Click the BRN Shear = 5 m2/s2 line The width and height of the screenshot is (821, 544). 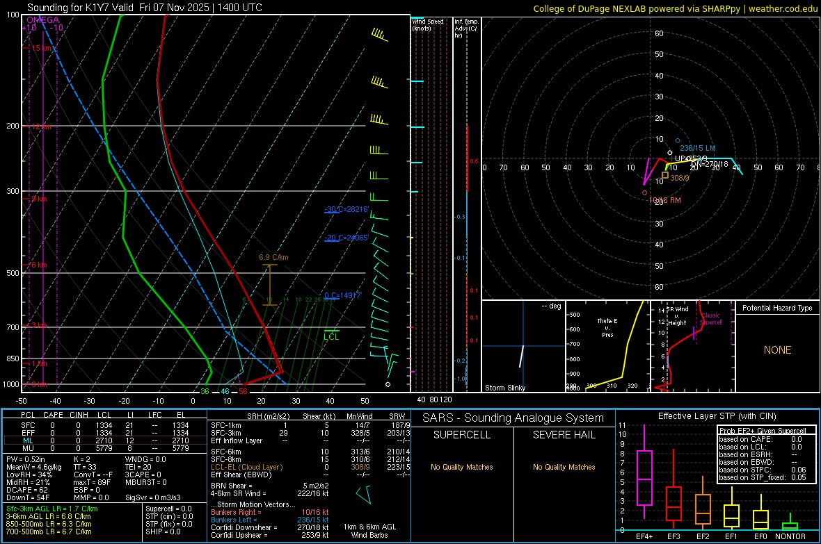pos(270,486)
